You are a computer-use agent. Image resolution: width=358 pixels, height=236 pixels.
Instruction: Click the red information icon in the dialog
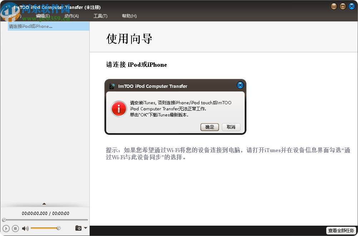tap(119, 108)
